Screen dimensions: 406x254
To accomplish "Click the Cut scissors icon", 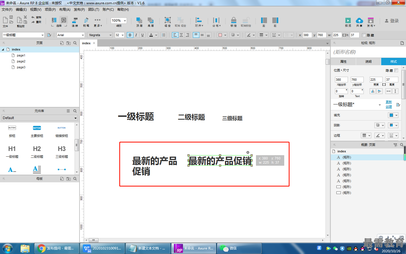I will [x=25, y=17].
